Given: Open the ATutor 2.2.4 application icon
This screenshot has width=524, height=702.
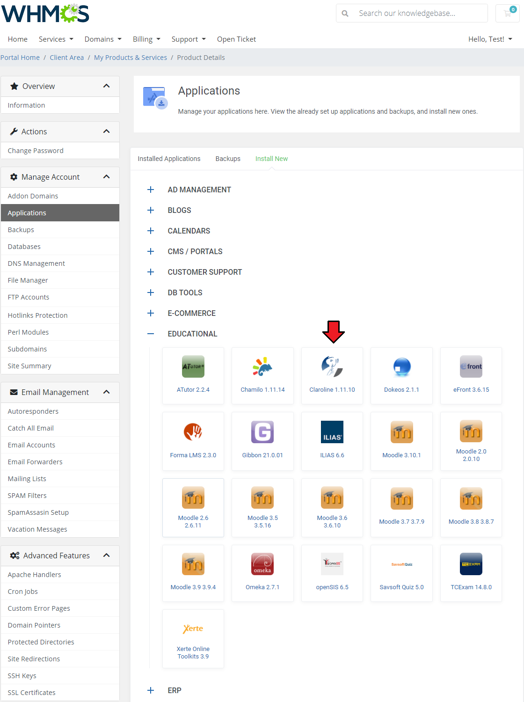Looking at the screenshot, I should (x=193, y=366).
